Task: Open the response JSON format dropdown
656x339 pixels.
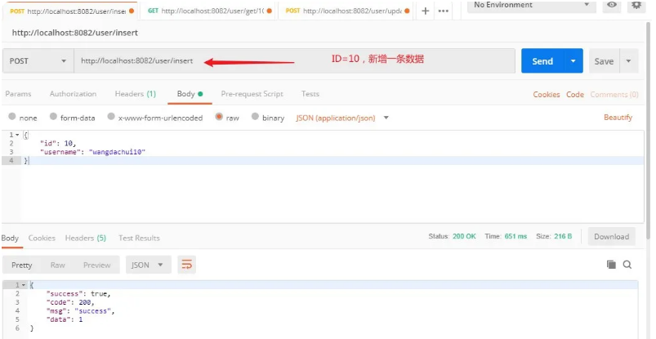Action: coord(149,265)
